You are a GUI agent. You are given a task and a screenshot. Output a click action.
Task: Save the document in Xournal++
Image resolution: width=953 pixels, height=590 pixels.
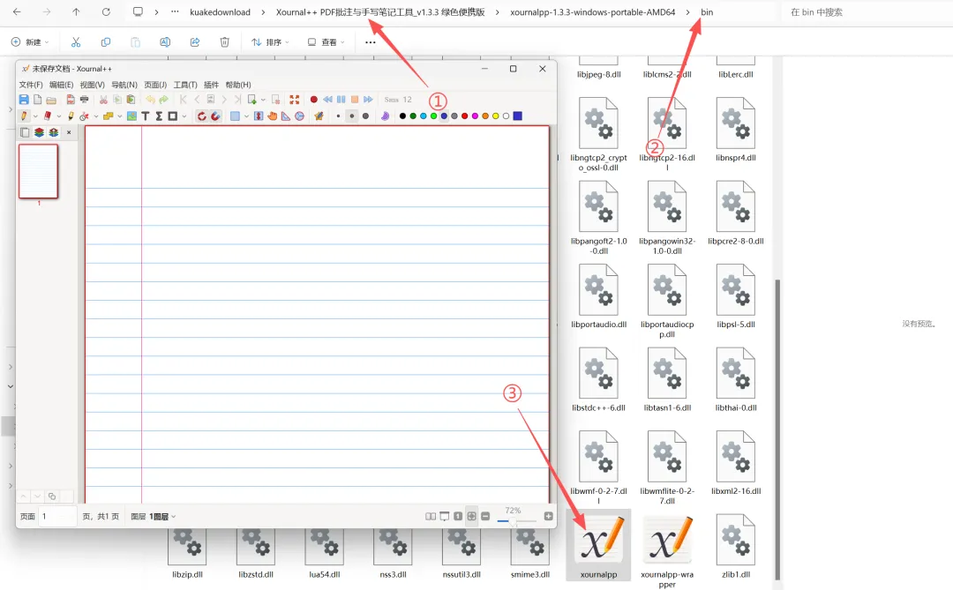point(24,99)
